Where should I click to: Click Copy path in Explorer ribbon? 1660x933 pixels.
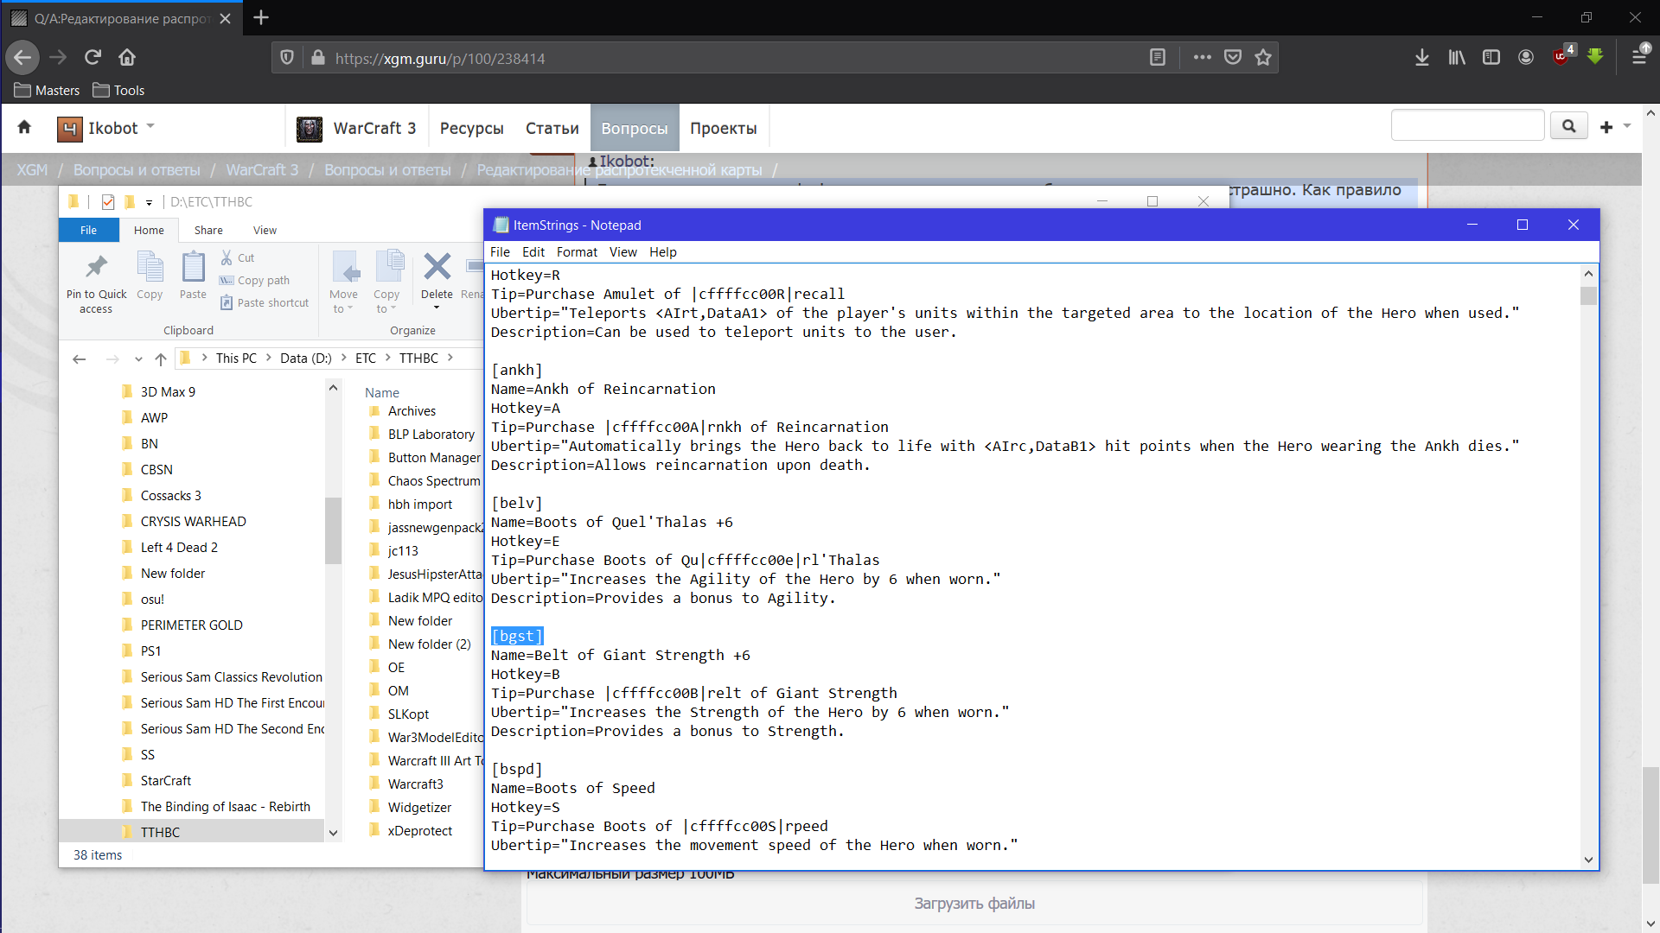[254, 280]
